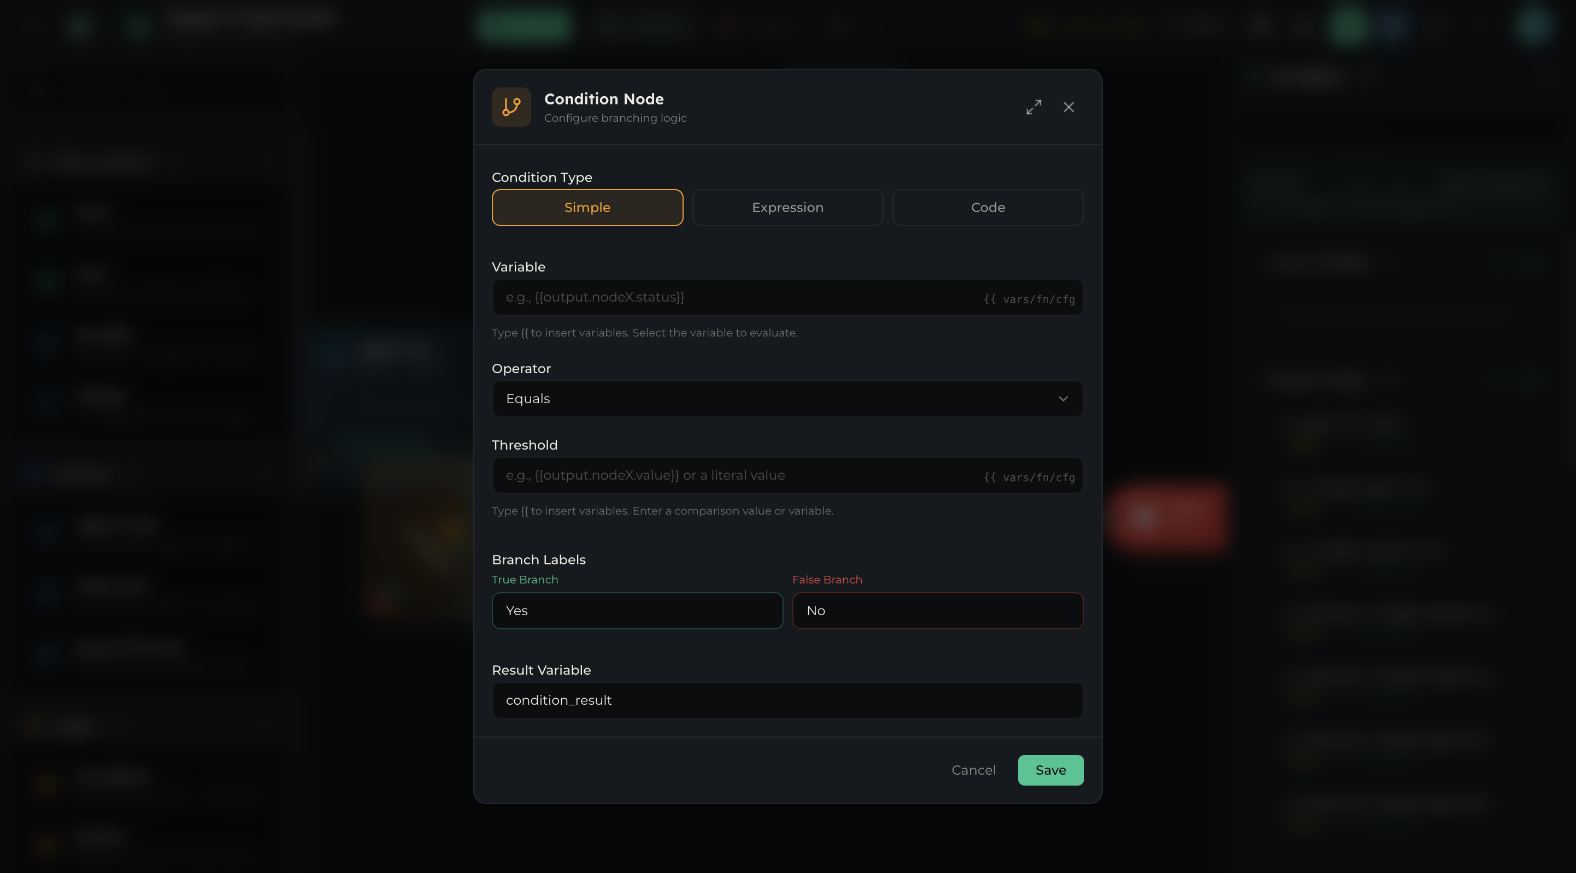
Task: Click the vars/fn/cfg hint in the Variable field
Action: [1029, 299]
